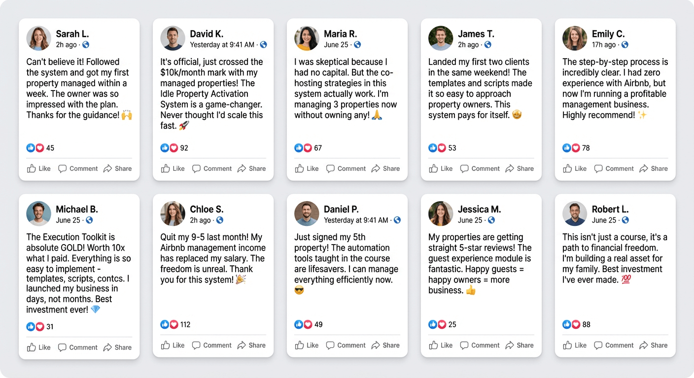The image size is (694, 378).
Task: Open Sarah L.'s profile picture
Action: [x=38, y=38]
